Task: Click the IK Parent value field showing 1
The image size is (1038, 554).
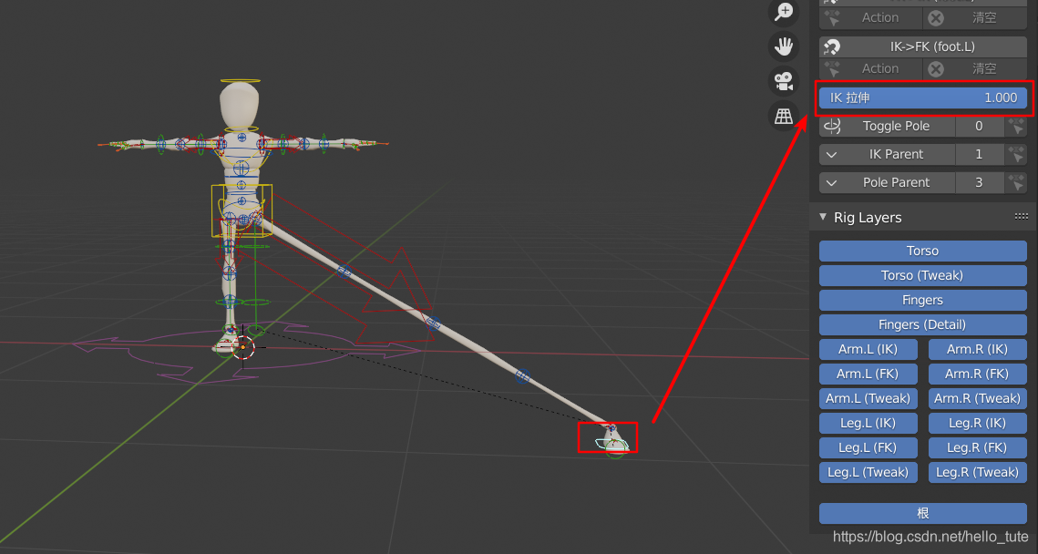Action: pyautogui.click(x=980, y=154)
